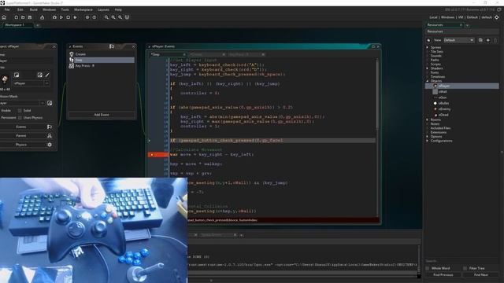Screen dimensions: 504x283
Task: Click New Sprite icon in oPlayer panel
Action: (17, 75)
